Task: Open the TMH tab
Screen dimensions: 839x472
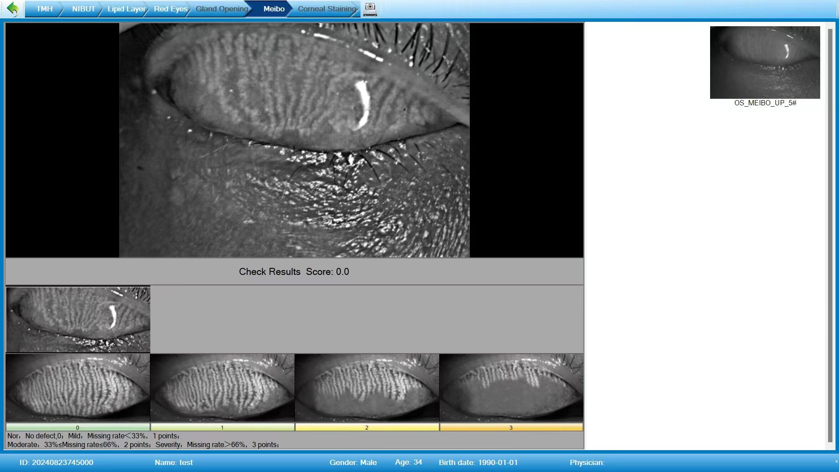Action: [x=44, y=9]
